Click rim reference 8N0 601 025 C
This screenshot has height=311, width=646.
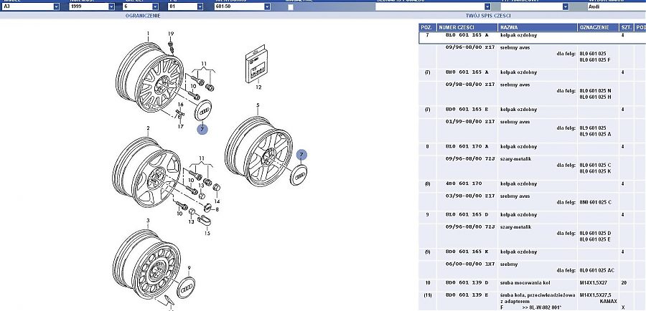pyautogui.click(x=596, y=202)
